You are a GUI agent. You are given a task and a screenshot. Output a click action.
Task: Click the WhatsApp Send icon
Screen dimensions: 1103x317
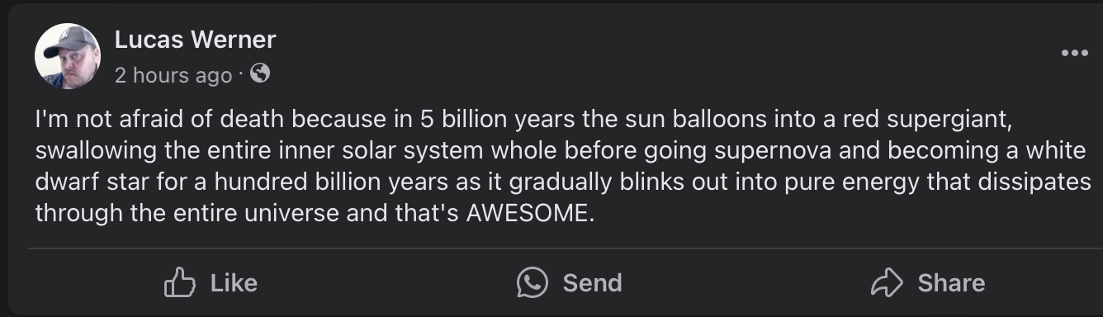pyautogui.click(x=533, y=283)
